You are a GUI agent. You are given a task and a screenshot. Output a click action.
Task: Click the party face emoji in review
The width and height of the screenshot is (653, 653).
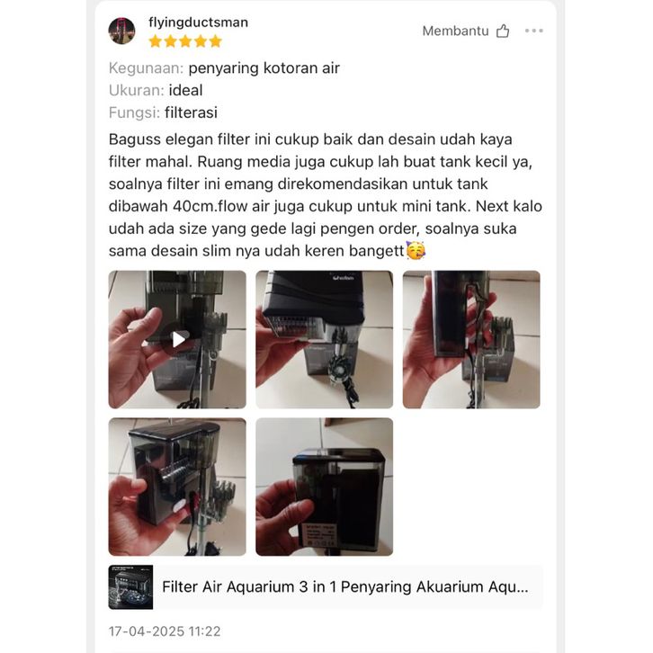[416, 250]
